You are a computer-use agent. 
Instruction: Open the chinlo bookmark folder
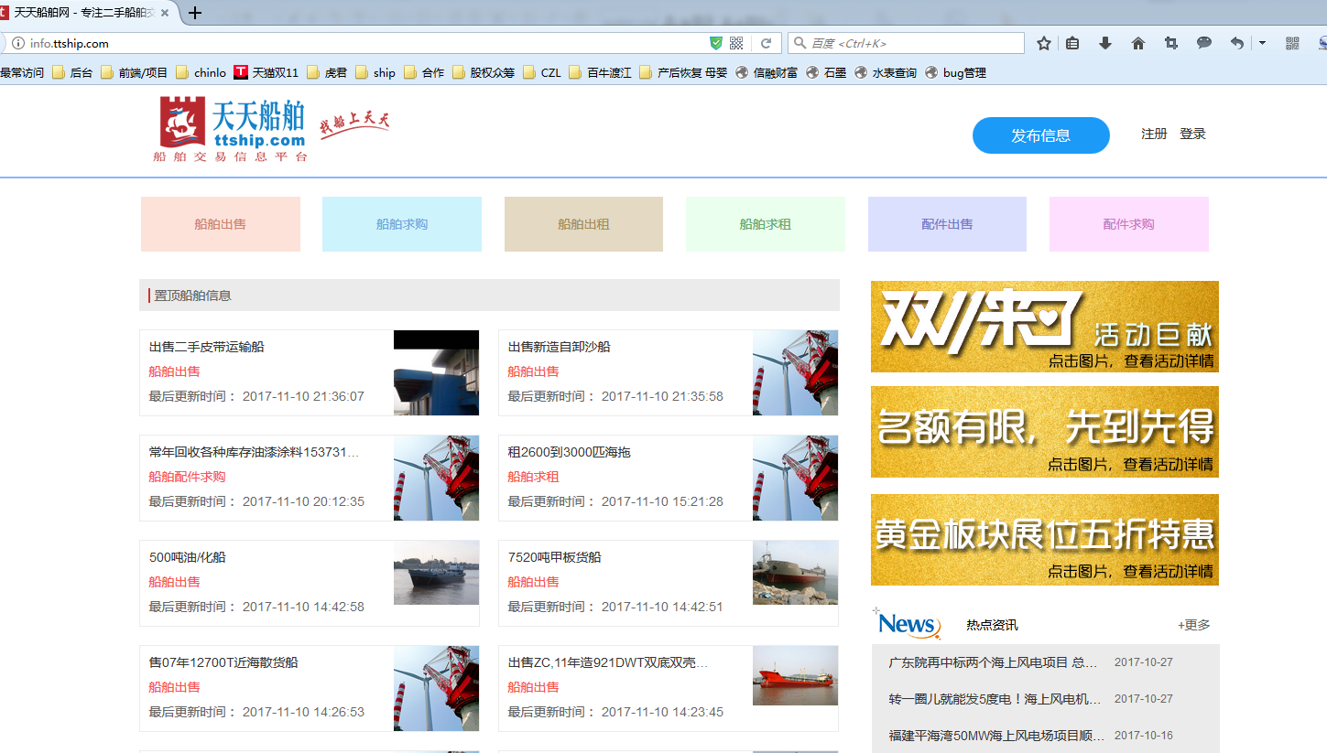click(x=201, y=72)
